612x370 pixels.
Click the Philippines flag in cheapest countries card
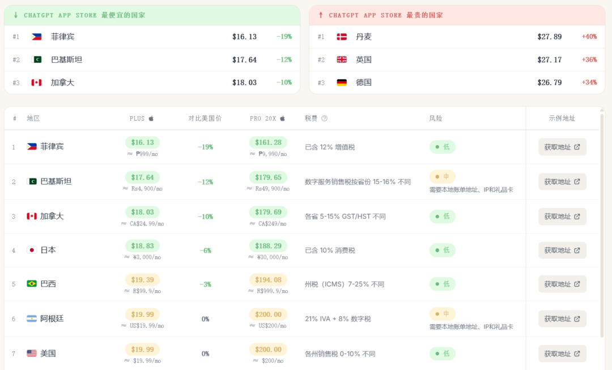point(36,37)
